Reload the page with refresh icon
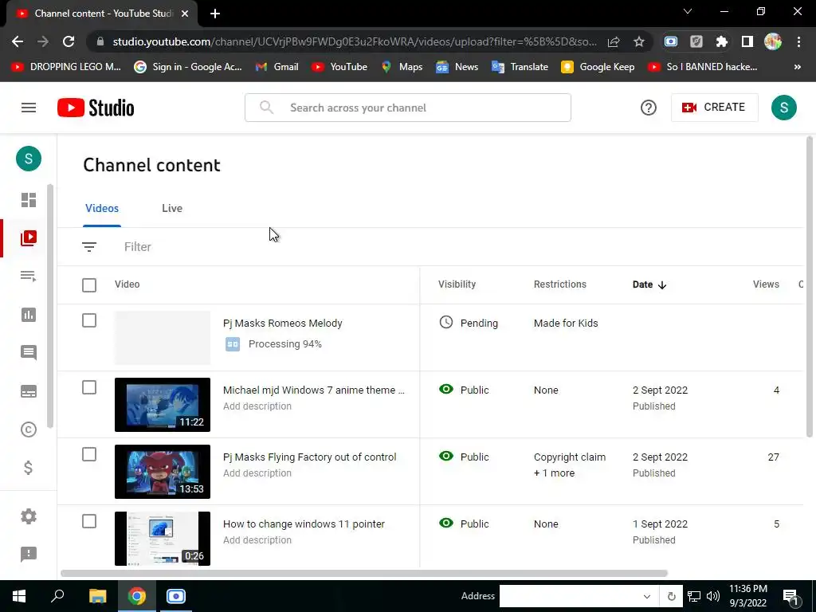This screenshot has width=816, height=612. click(x=69, y=41)
